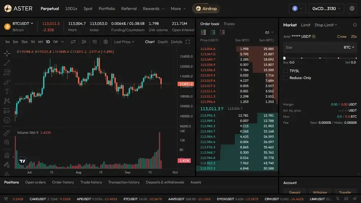Select the ruler measure tool
361x203 pixels.
(x=7, y=133)
